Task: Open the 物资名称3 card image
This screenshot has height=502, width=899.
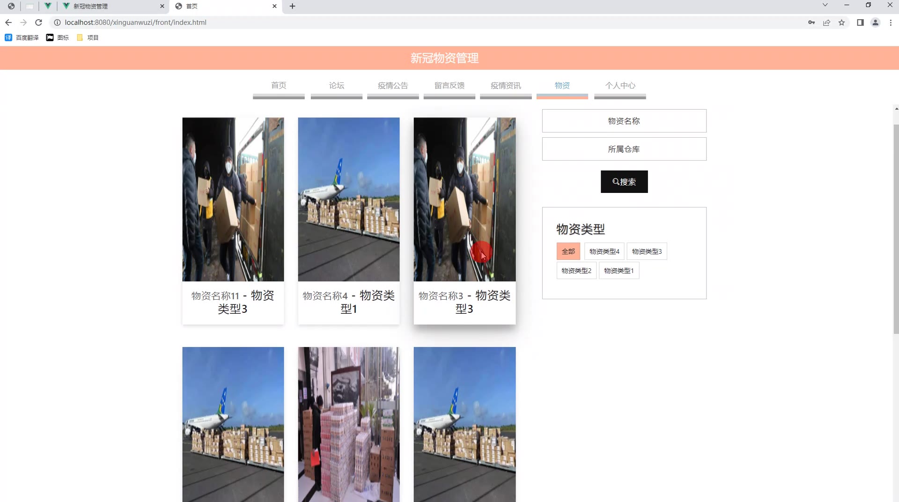Action: (464, 199)
